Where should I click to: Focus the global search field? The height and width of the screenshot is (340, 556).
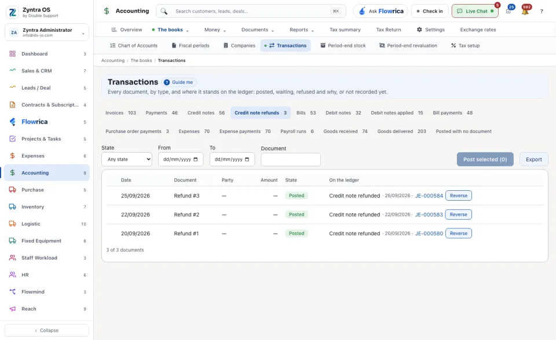[251, 12]
